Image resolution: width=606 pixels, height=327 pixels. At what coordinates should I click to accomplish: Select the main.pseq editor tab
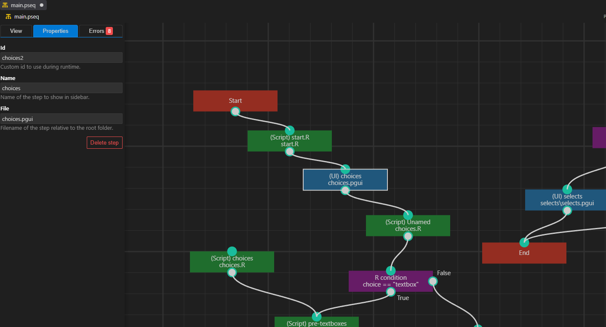click(x=23, y=5)
